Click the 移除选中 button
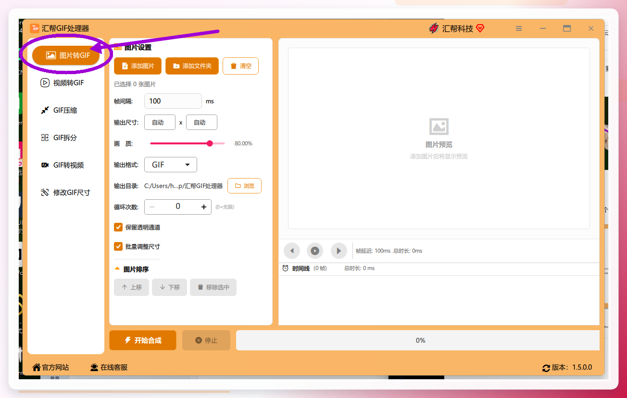 point(213,287)
